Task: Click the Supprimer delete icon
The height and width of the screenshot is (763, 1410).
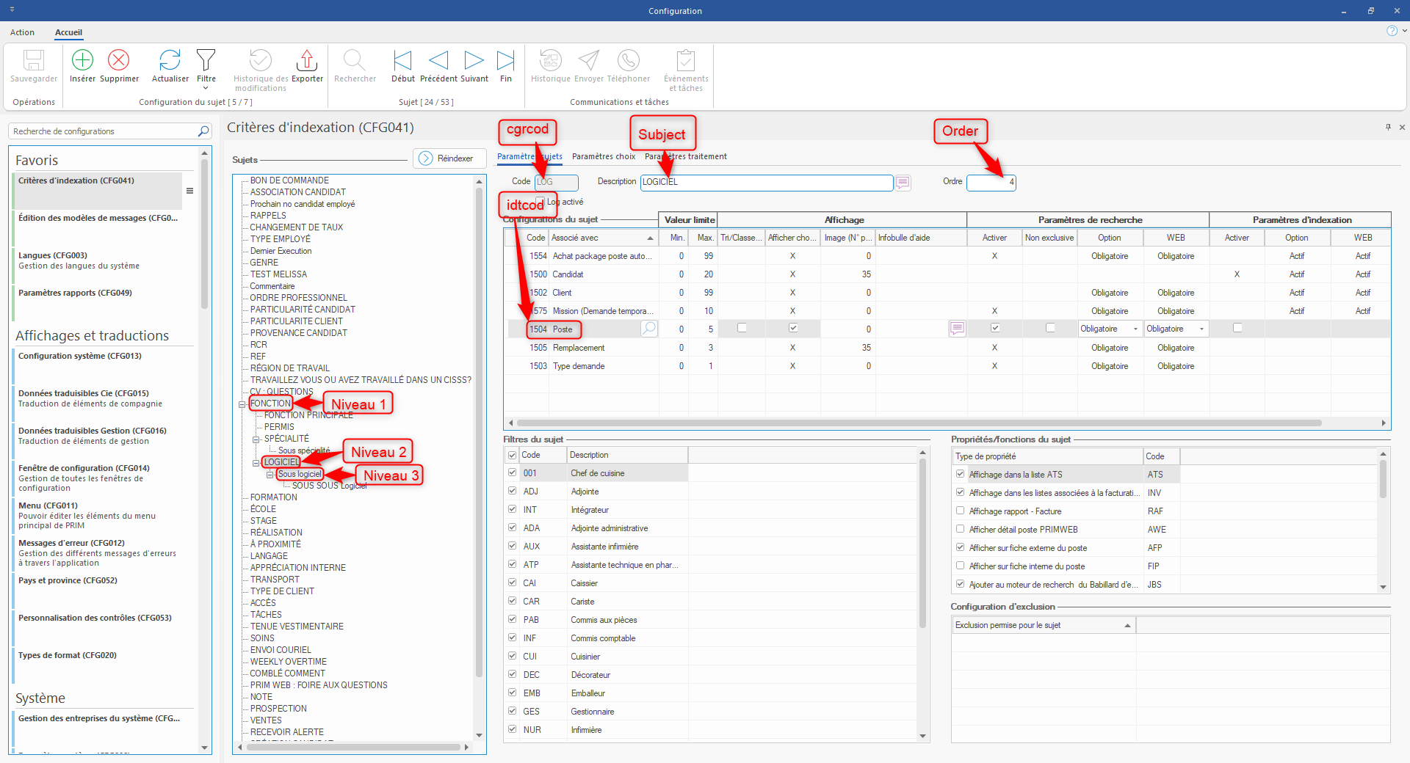Action: [119, 60]
